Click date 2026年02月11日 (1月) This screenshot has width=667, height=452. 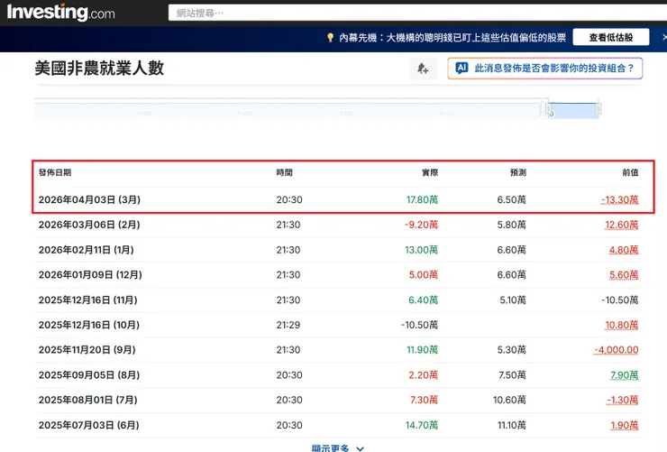86,250
